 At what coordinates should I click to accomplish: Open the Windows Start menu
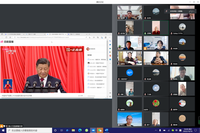coord(3,130)
